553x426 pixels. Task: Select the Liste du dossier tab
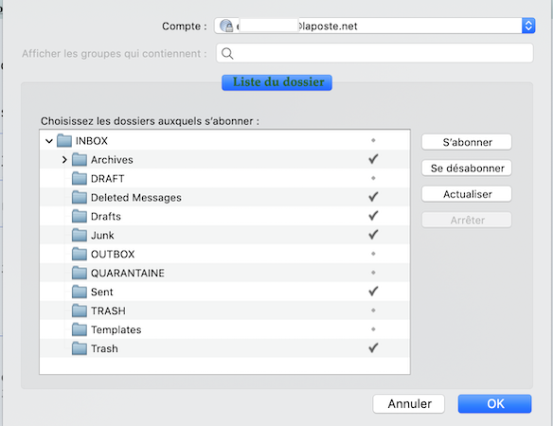click(x=276, y=82)
